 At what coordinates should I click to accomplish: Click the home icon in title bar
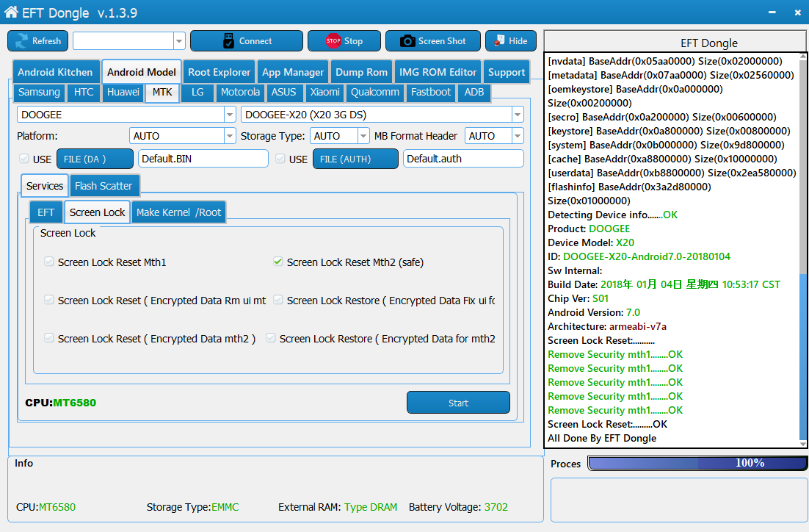[11, 11]
